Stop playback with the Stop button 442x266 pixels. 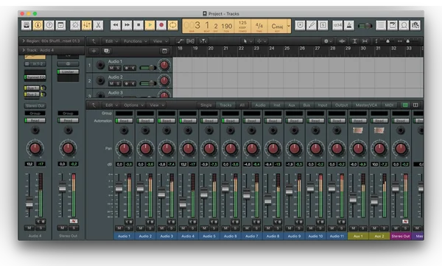[x=138, y=25]
